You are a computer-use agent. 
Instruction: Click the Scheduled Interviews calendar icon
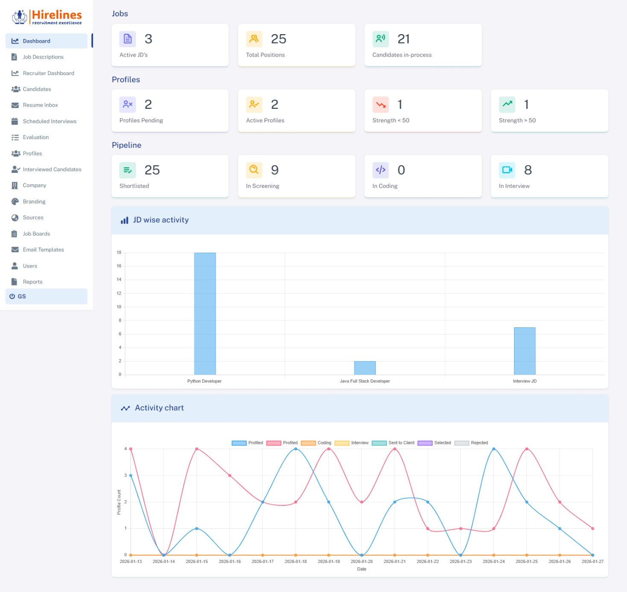pyautogui.click(x=15, y=121)
